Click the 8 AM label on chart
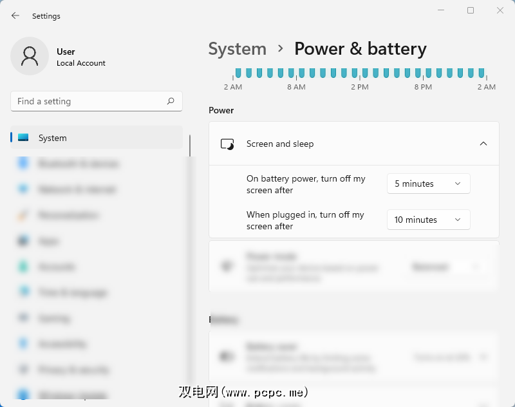Viewport: 515px width, 407px height. click(x=296, y=87)
